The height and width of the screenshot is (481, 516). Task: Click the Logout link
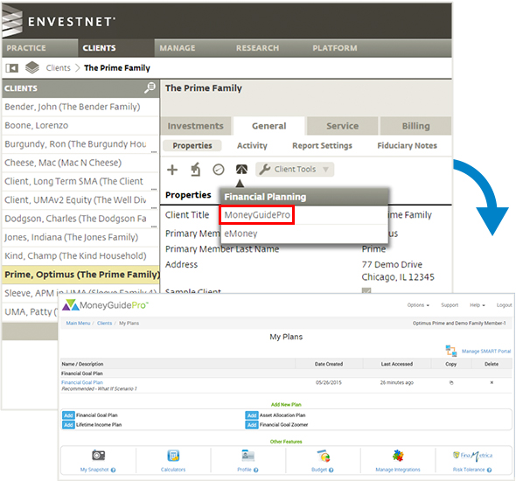(504, 305)
